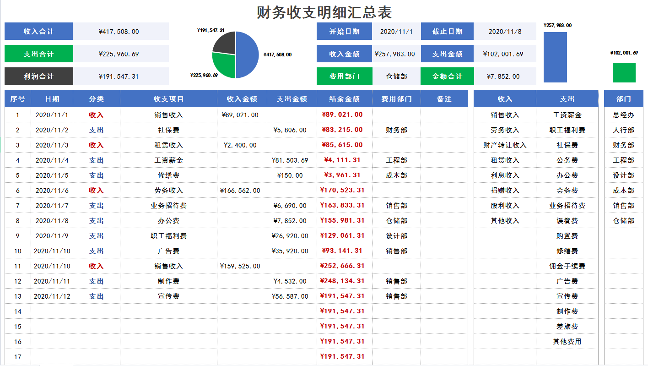Image resolution: width=648 pixels, height=366 pixels.
Task: Click the 备注 column header
Action: (x=444, y=98)
